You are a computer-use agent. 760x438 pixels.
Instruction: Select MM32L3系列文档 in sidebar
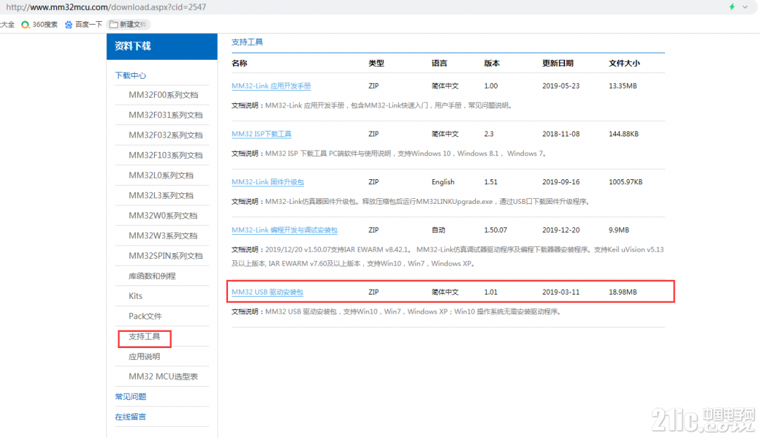[161, 195]
